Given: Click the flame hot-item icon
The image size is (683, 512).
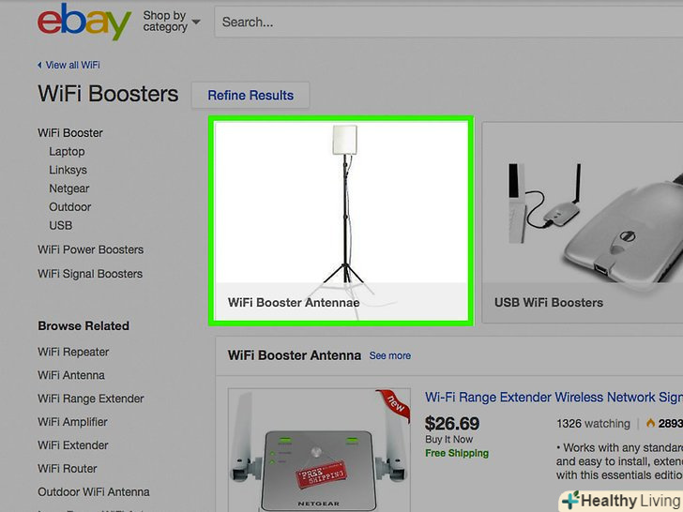Looking at the screenshot, I should click(651, 423).
